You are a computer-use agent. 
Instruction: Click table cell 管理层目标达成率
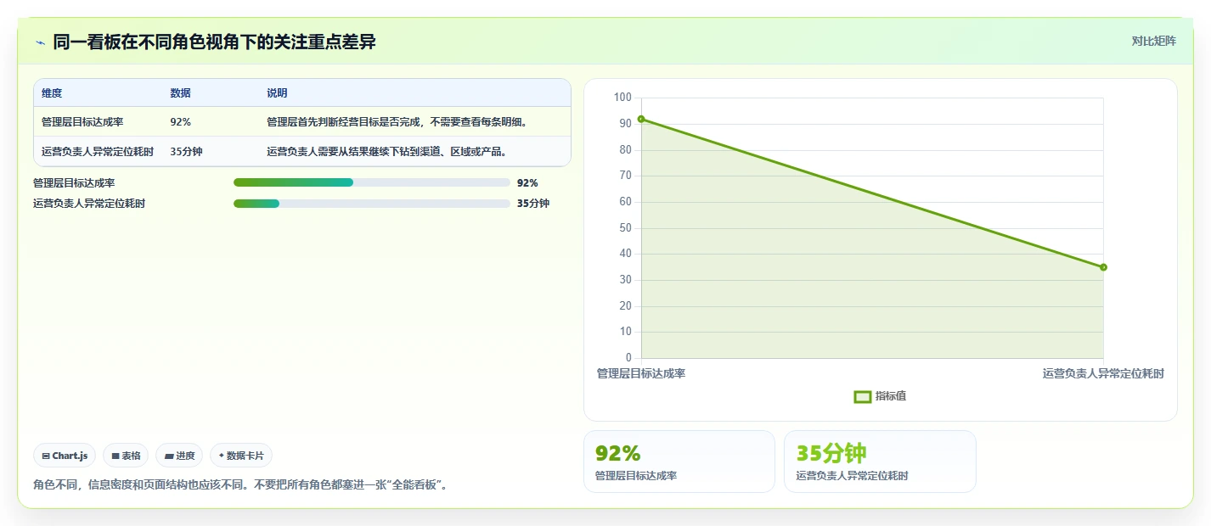tap(83, 122)
